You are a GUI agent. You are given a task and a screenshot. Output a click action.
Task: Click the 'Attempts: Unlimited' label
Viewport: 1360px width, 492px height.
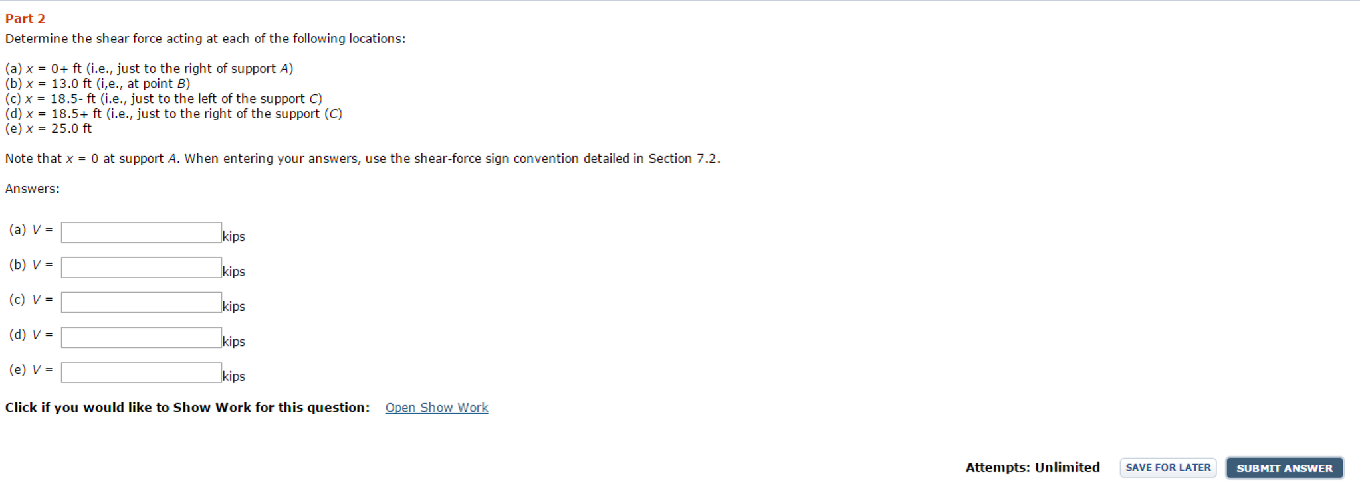tap(1032, 467)
